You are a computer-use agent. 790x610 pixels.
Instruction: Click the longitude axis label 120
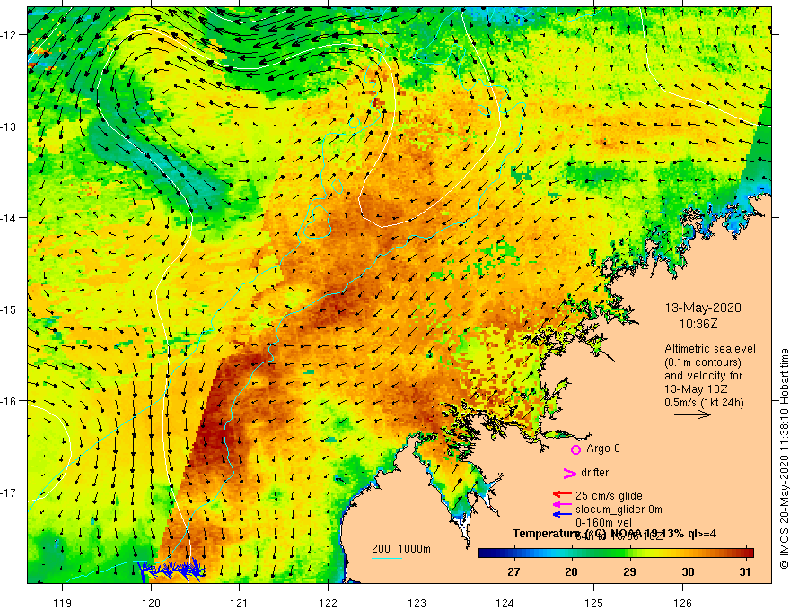(151, 603)
